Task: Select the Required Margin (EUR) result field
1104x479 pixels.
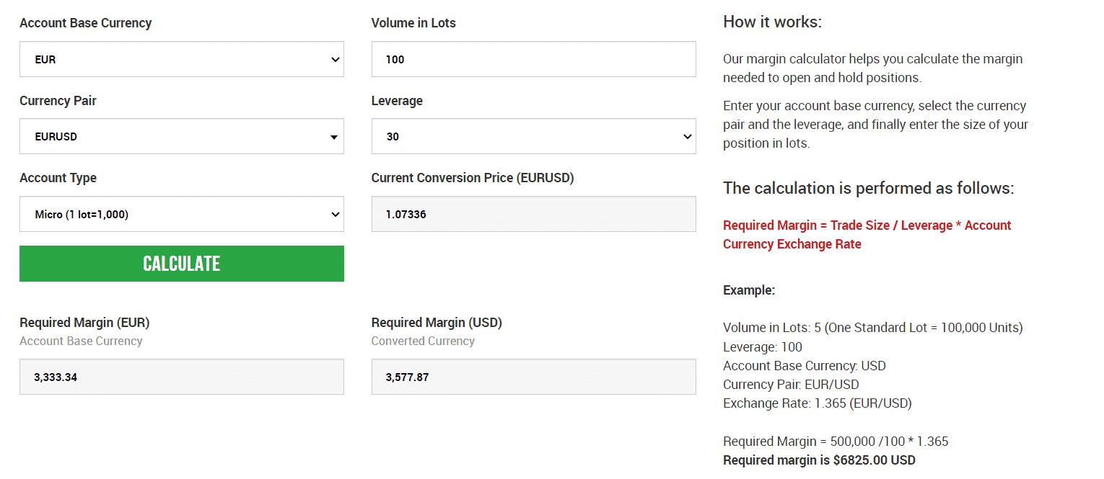Action: point(182,377)
